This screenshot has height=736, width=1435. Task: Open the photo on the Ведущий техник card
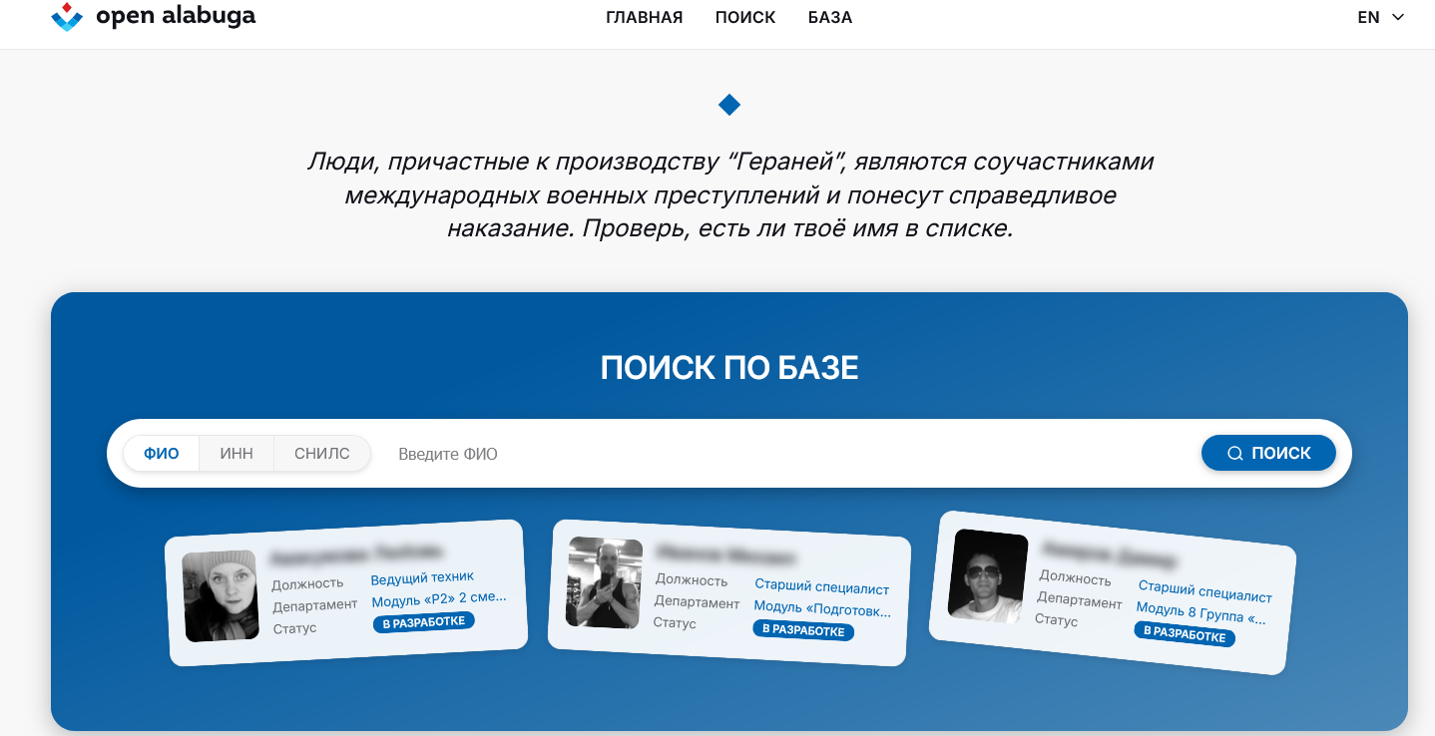click(221, 595)
